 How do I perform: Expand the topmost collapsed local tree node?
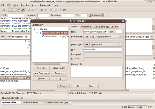coord(26,41)
